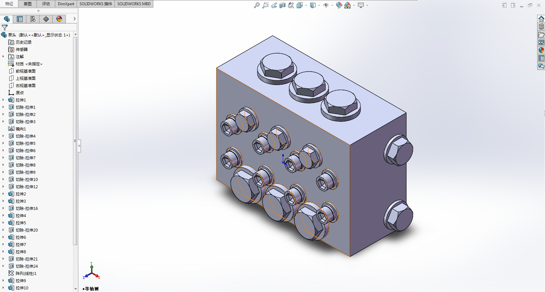Screen dimensions: 545x292
Task: Expand the Apply Scene dropdown arrow
Action: pos(354,5)
